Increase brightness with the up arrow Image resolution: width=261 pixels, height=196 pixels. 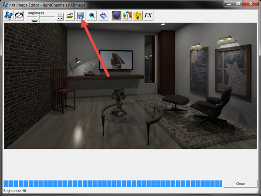[x=60, y=14]
